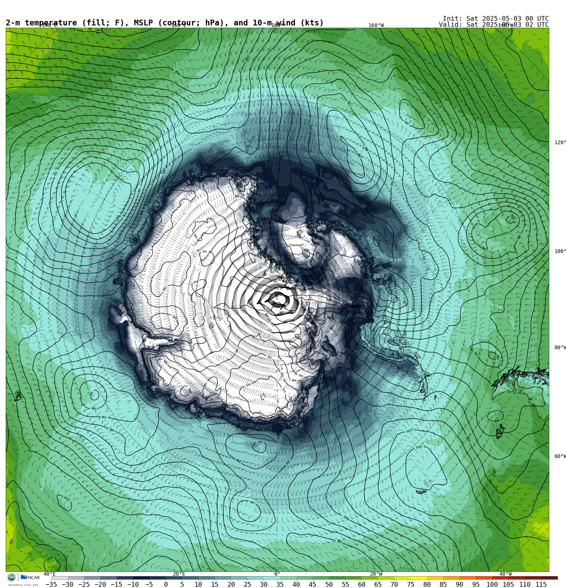This screenshot has width=566, height=588.
Task: Select the map title about 2-m temperature
Action: (165, 23)
